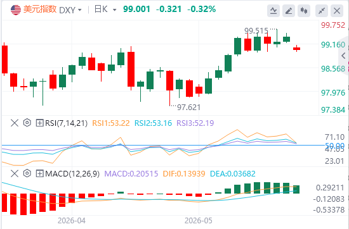Select the pencil drawing tool icon
The width and height of the screenshot is (349, 229).
pos(289,10)
